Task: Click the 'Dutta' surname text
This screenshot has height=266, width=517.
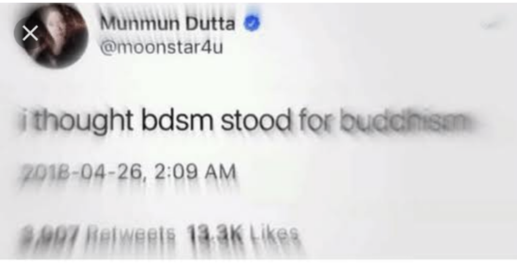Action: pos(210,24)
